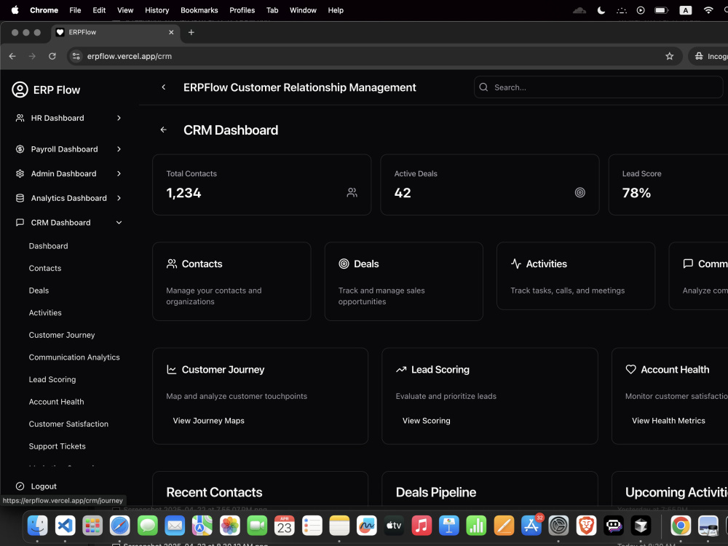Click View Health Metrics button
This screenshot has width=728, height=546.
click(668, 421)
